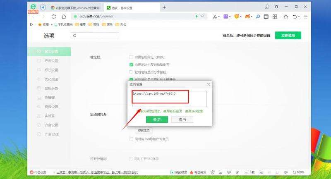Click the star favorites icon in bookmarks bar
Image resolution: width=331 pixels, height=179 pixels.
[40, 24]
